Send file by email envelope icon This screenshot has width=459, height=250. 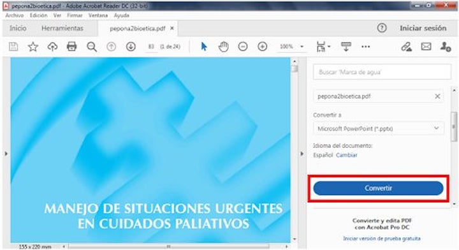[x=426, y=47]
